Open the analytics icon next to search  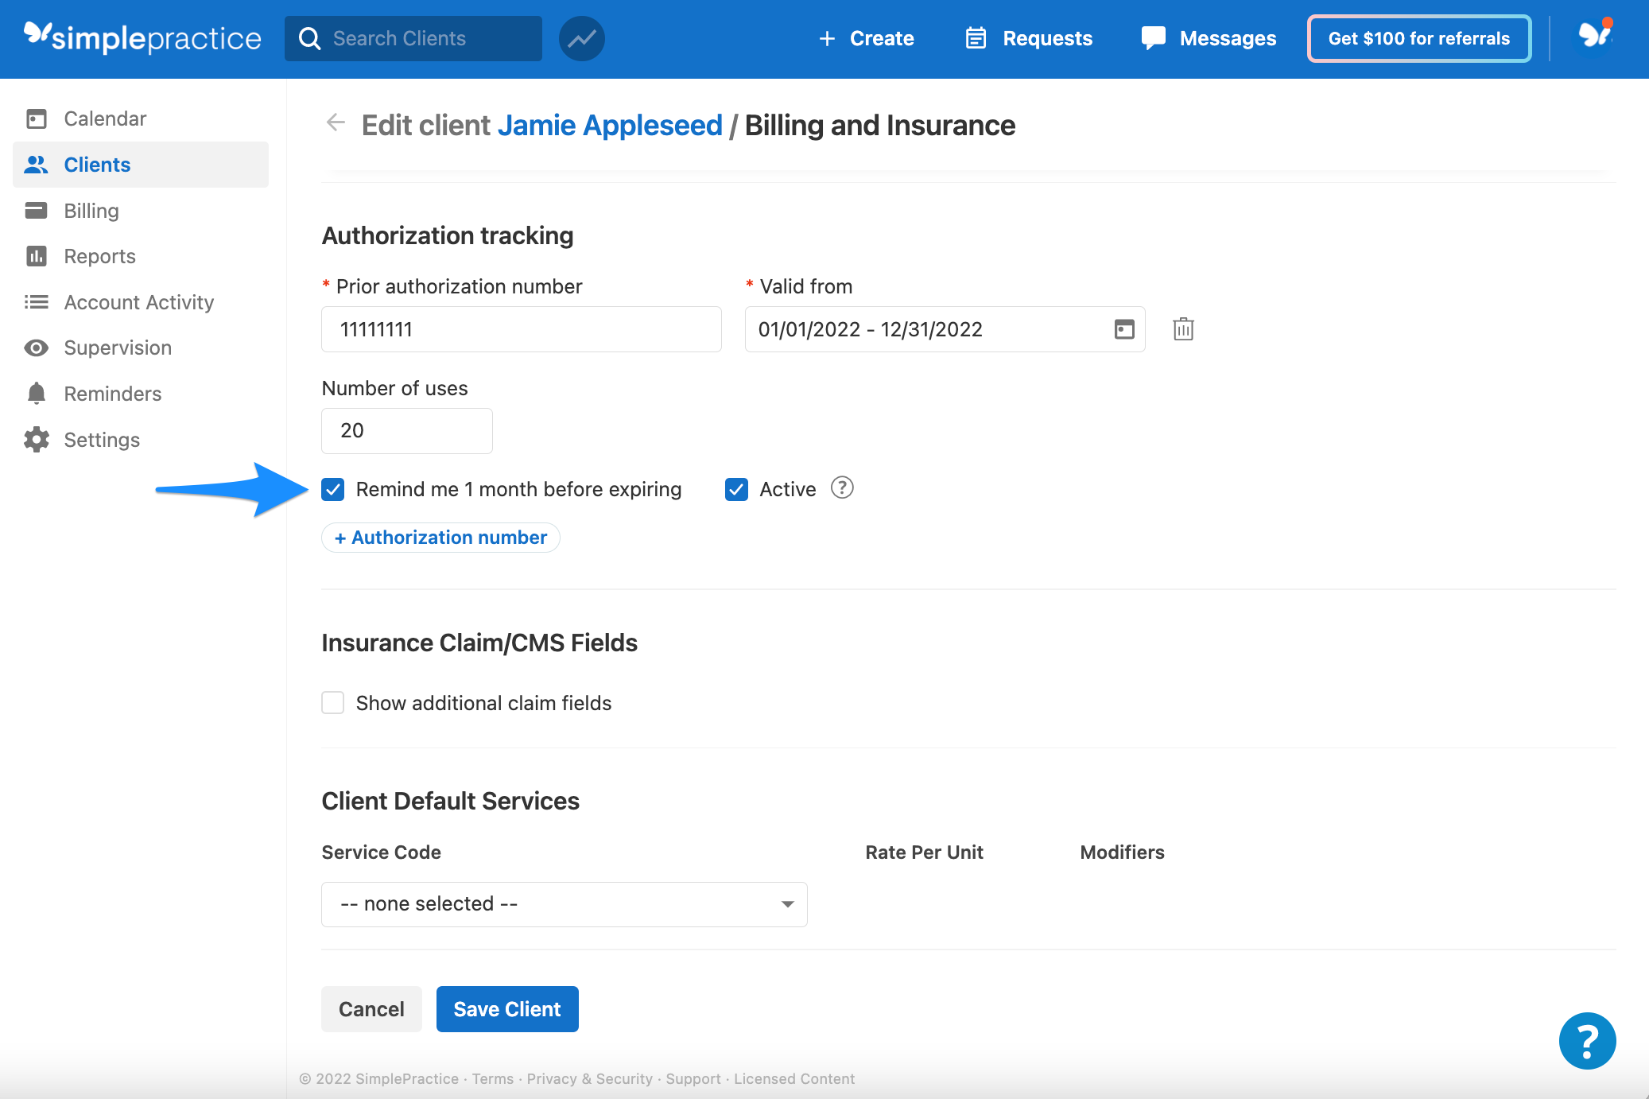(x=582, y=37)
